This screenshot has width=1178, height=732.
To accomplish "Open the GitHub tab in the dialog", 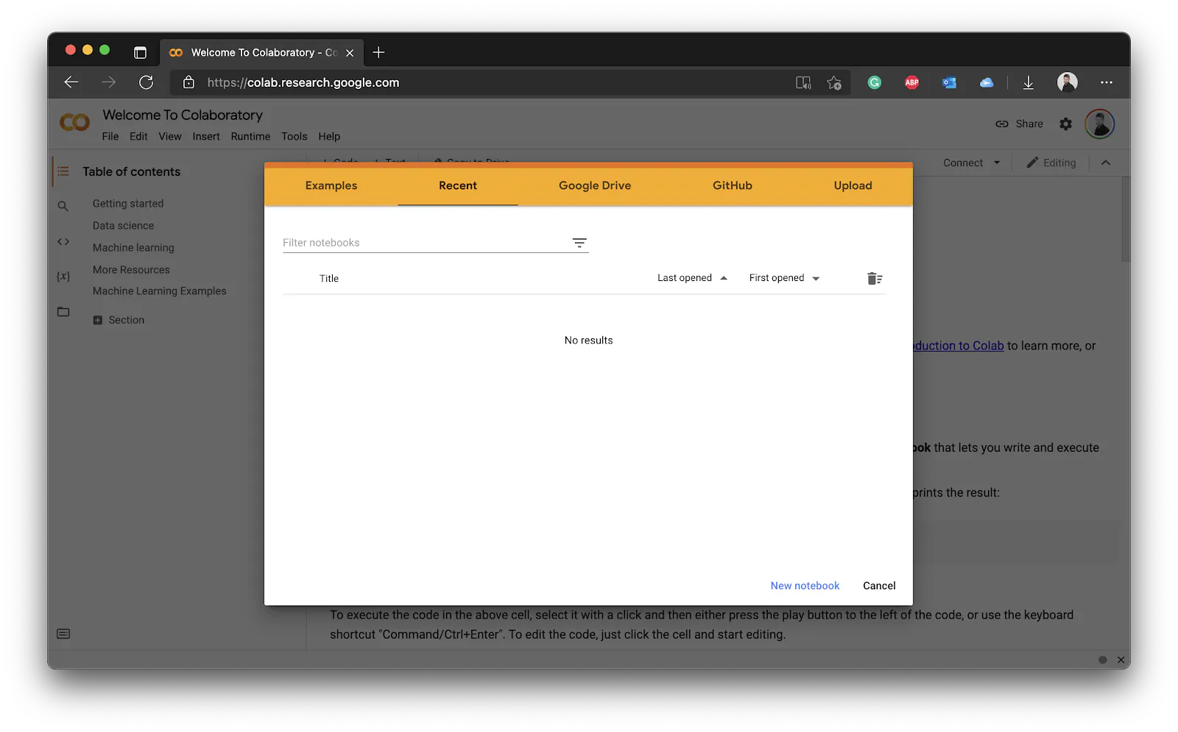I will point(732,185).
